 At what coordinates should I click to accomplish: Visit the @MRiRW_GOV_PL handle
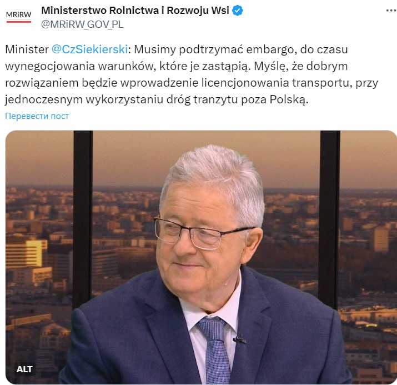82,24
